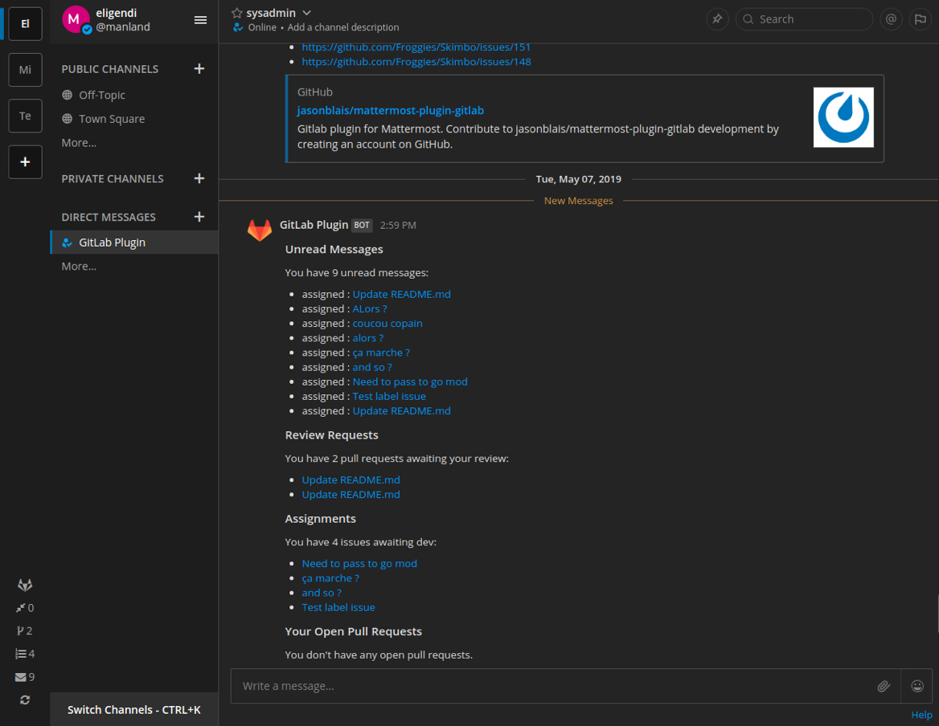Click GitLab Plugin sender name

(x=314, y=225)
